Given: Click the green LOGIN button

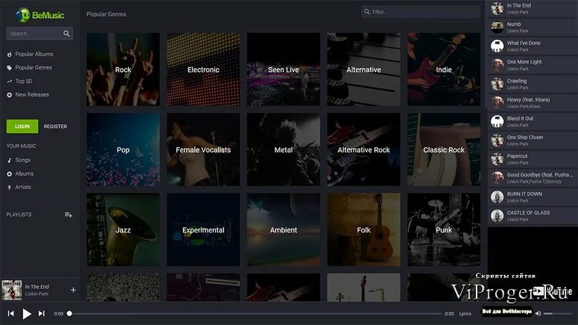Looking at the screenshot, I should coord(22,127).
